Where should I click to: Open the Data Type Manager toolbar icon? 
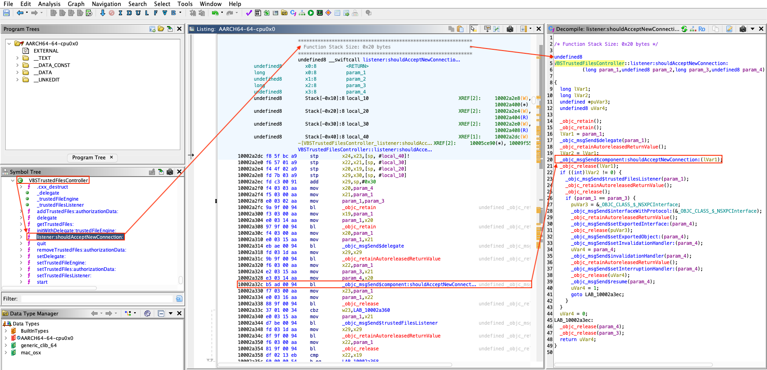284,13
